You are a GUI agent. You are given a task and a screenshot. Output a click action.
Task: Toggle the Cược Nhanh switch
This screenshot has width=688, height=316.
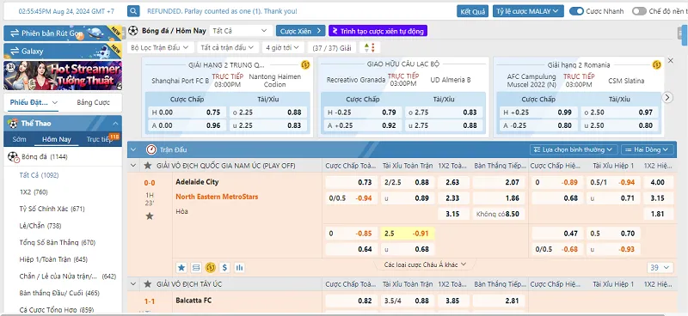[576, 11]
